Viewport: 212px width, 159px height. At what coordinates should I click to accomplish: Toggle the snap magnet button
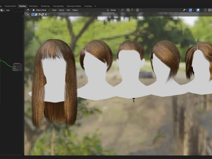coord(128,10)
